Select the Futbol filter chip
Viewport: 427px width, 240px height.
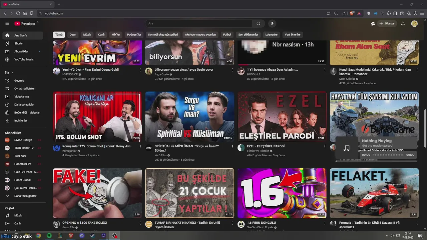click(227, 35)
